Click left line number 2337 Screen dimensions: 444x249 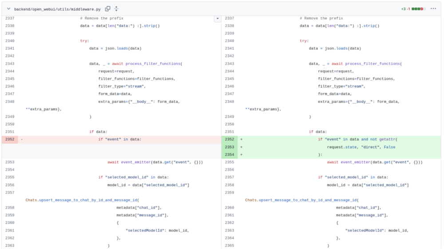click(10, 18)
